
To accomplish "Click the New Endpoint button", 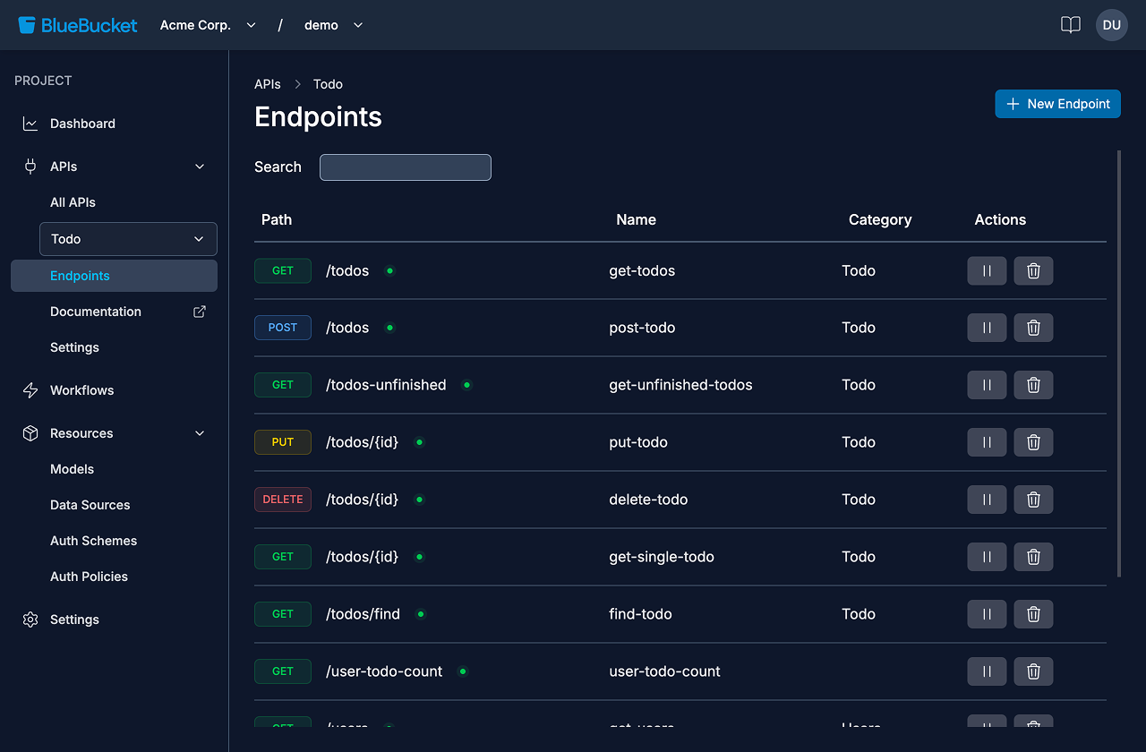I will click(x=1057, y=103).
